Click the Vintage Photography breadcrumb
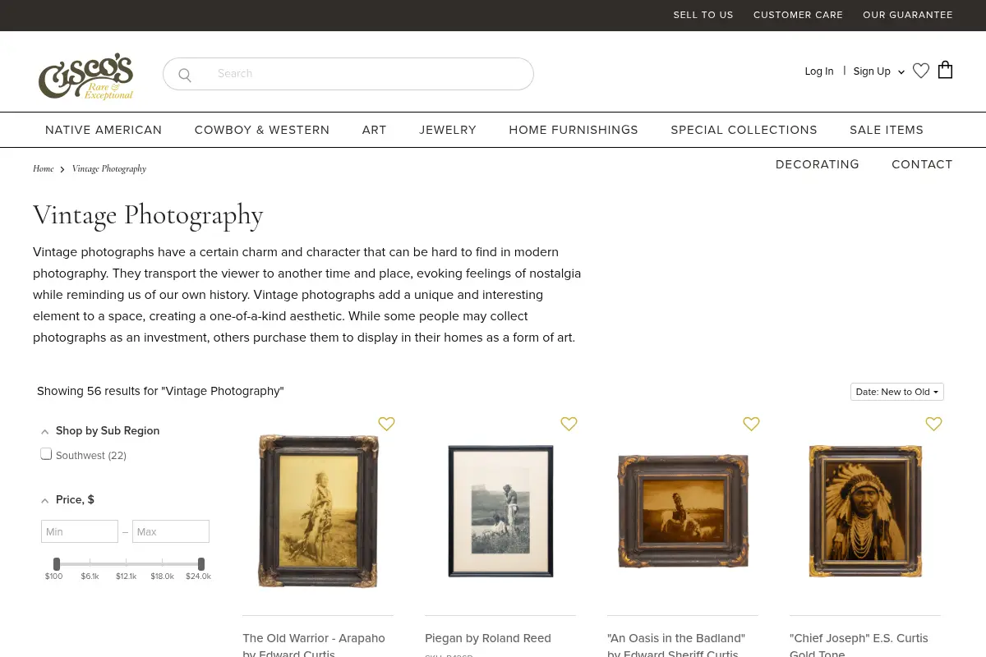The image size is (986, 657). tap(109, 169)
